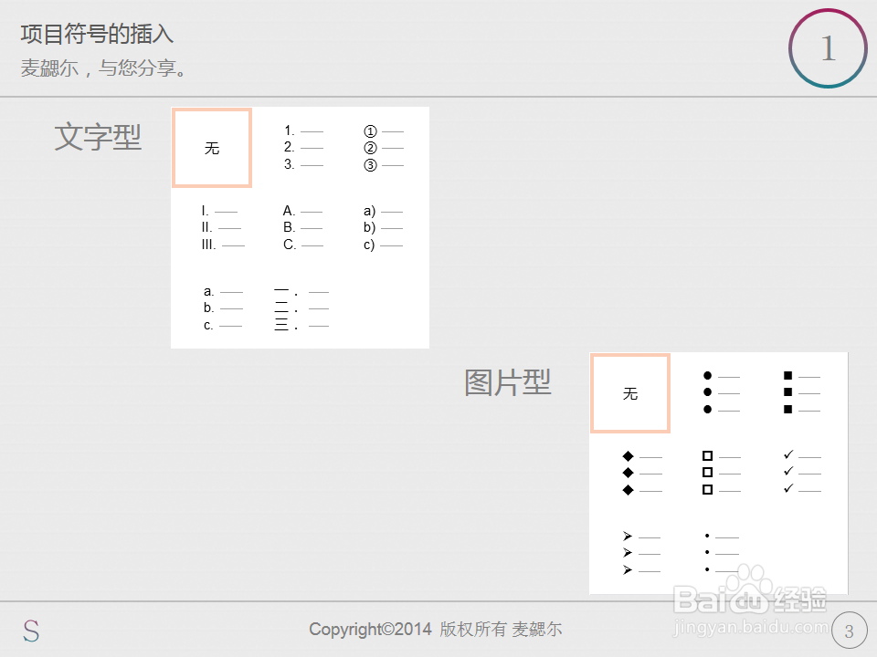
Task: Click the circled number 1 badge
Action: pyautogui.click(x=829, y=48)
